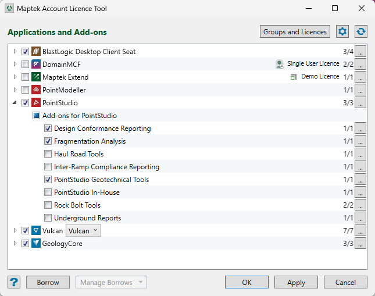Open help with the question mark icon
Screen dimensions: 375x296
coord(14,283)
